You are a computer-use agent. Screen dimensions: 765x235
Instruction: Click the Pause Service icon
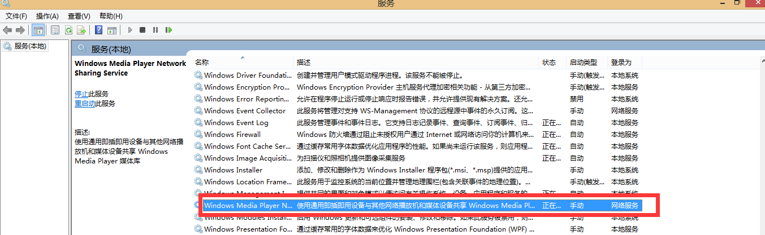click(x=155, y=30)
